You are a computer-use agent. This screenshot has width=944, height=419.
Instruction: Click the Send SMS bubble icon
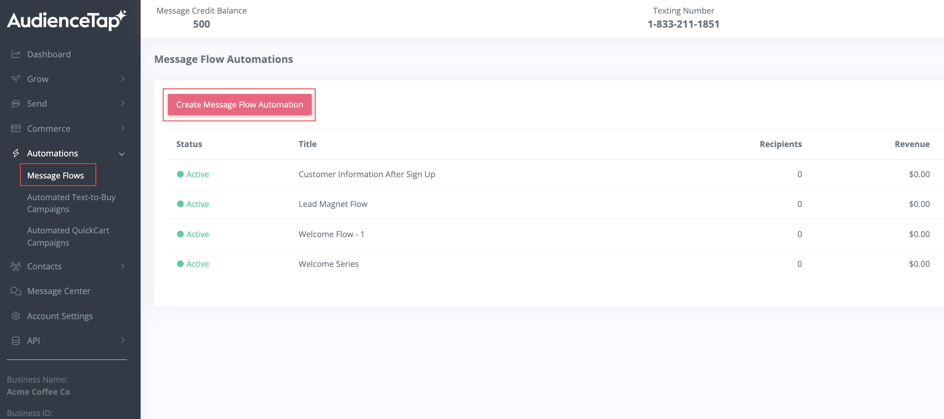(x=15, y=103)
